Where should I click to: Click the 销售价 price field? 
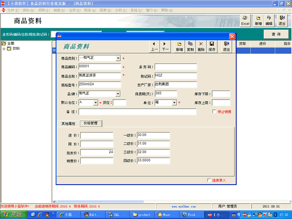96,161
